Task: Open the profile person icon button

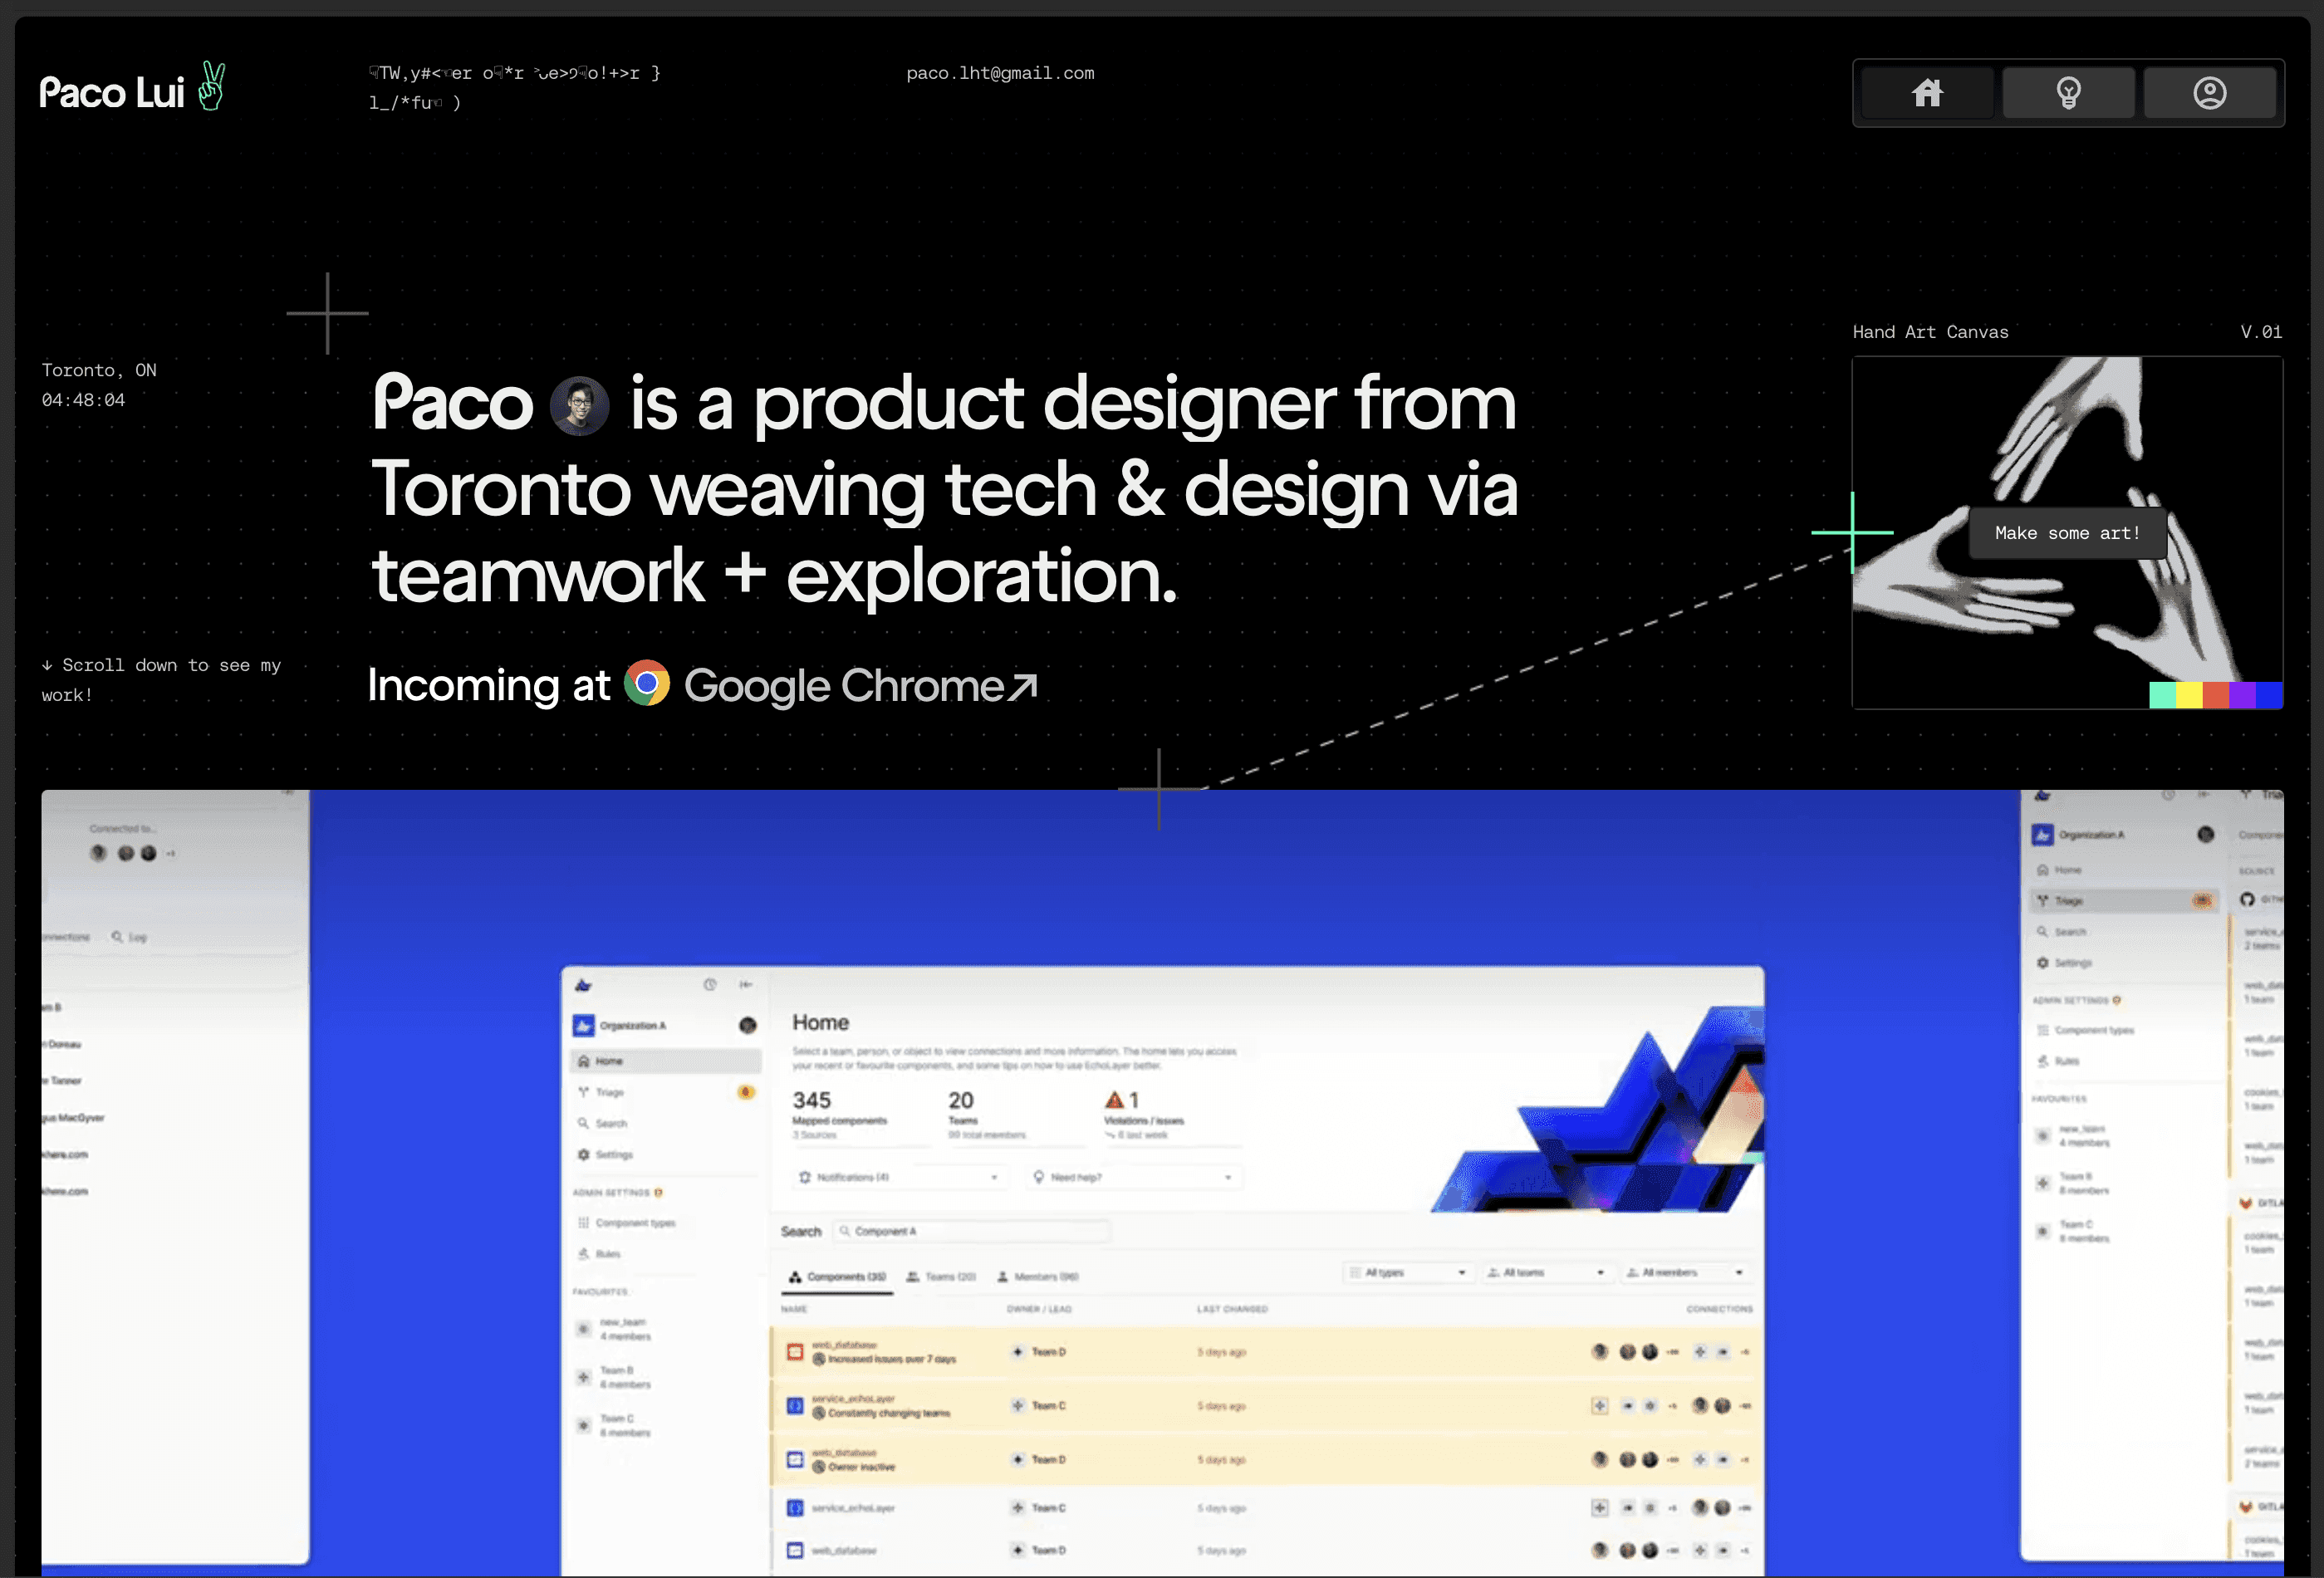Action: (x=2209, y=93)
